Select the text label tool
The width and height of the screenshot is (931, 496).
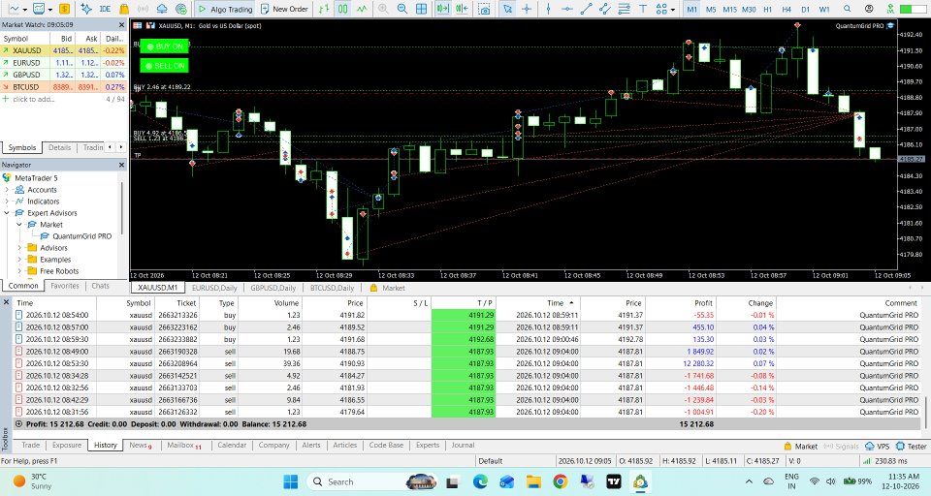[642, 9]
